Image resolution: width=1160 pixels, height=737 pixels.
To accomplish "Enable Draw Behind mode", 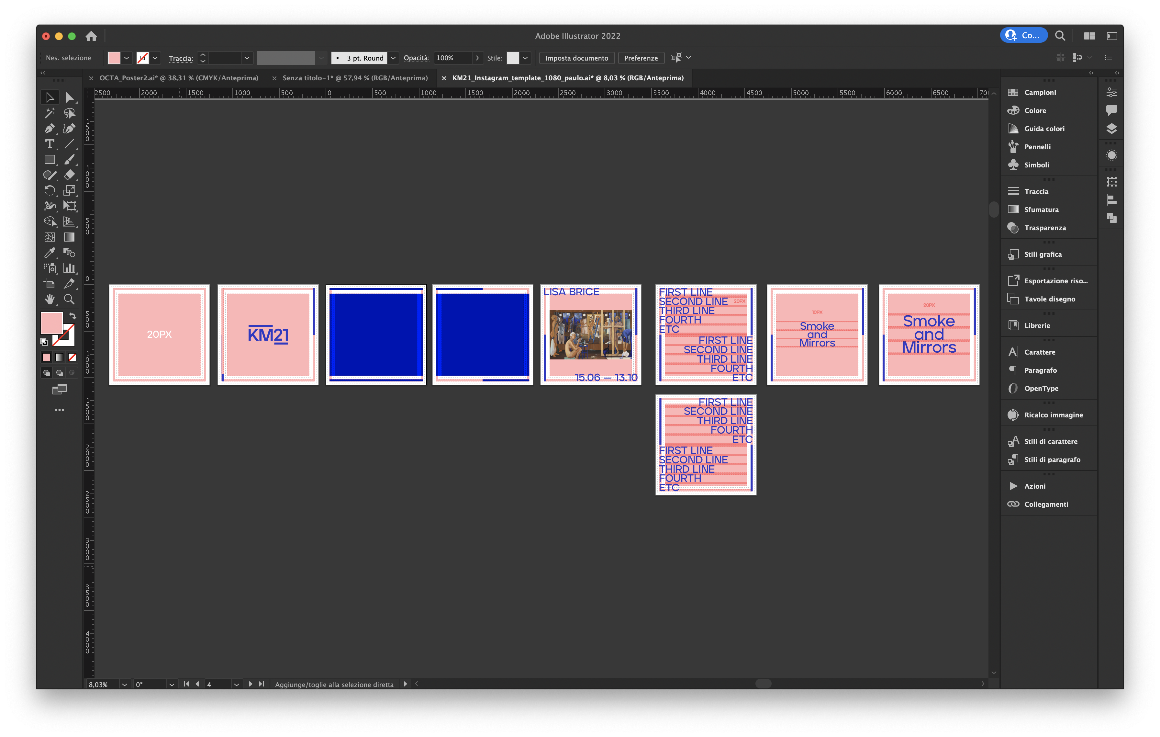I will click(x=59, y=373).
